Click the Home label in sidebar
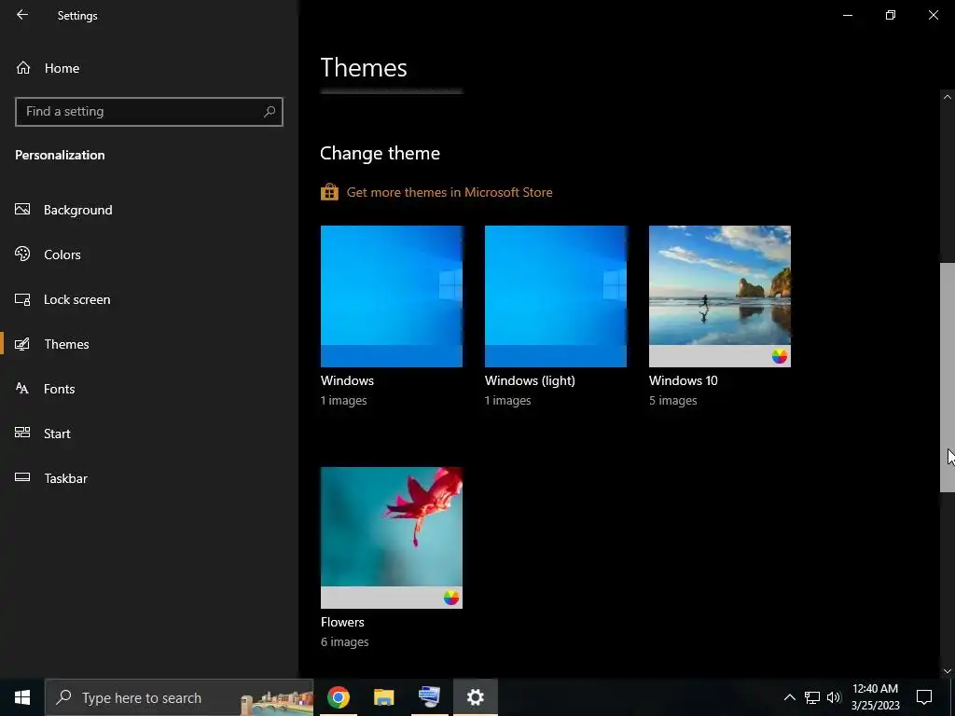 click(x=62, y=68)
